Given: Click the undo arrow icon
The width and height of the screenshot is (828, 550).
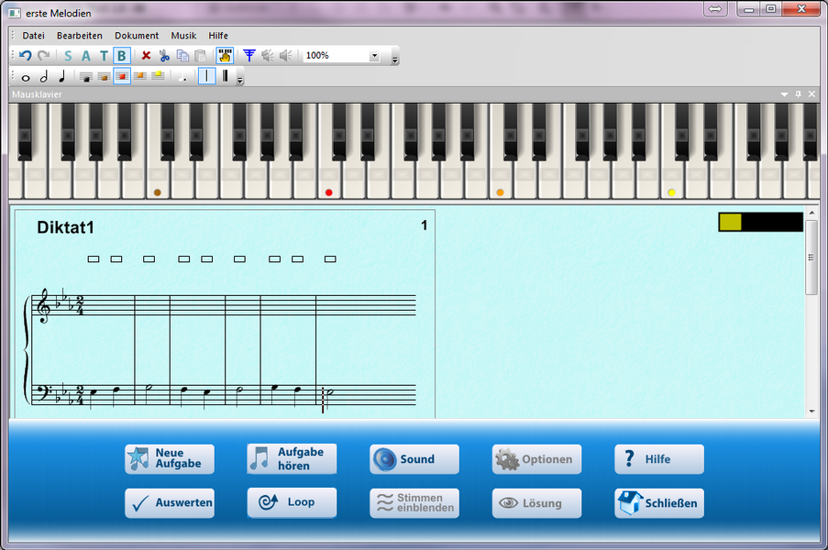Looking at the screenshot, I should (x=26, y=56).
